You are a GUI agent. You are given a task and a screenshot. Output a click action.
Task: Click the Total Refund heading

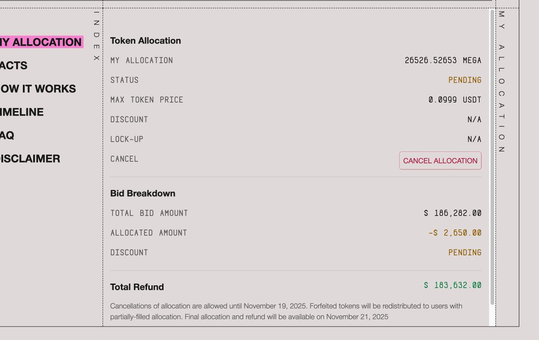pos(137,287)
